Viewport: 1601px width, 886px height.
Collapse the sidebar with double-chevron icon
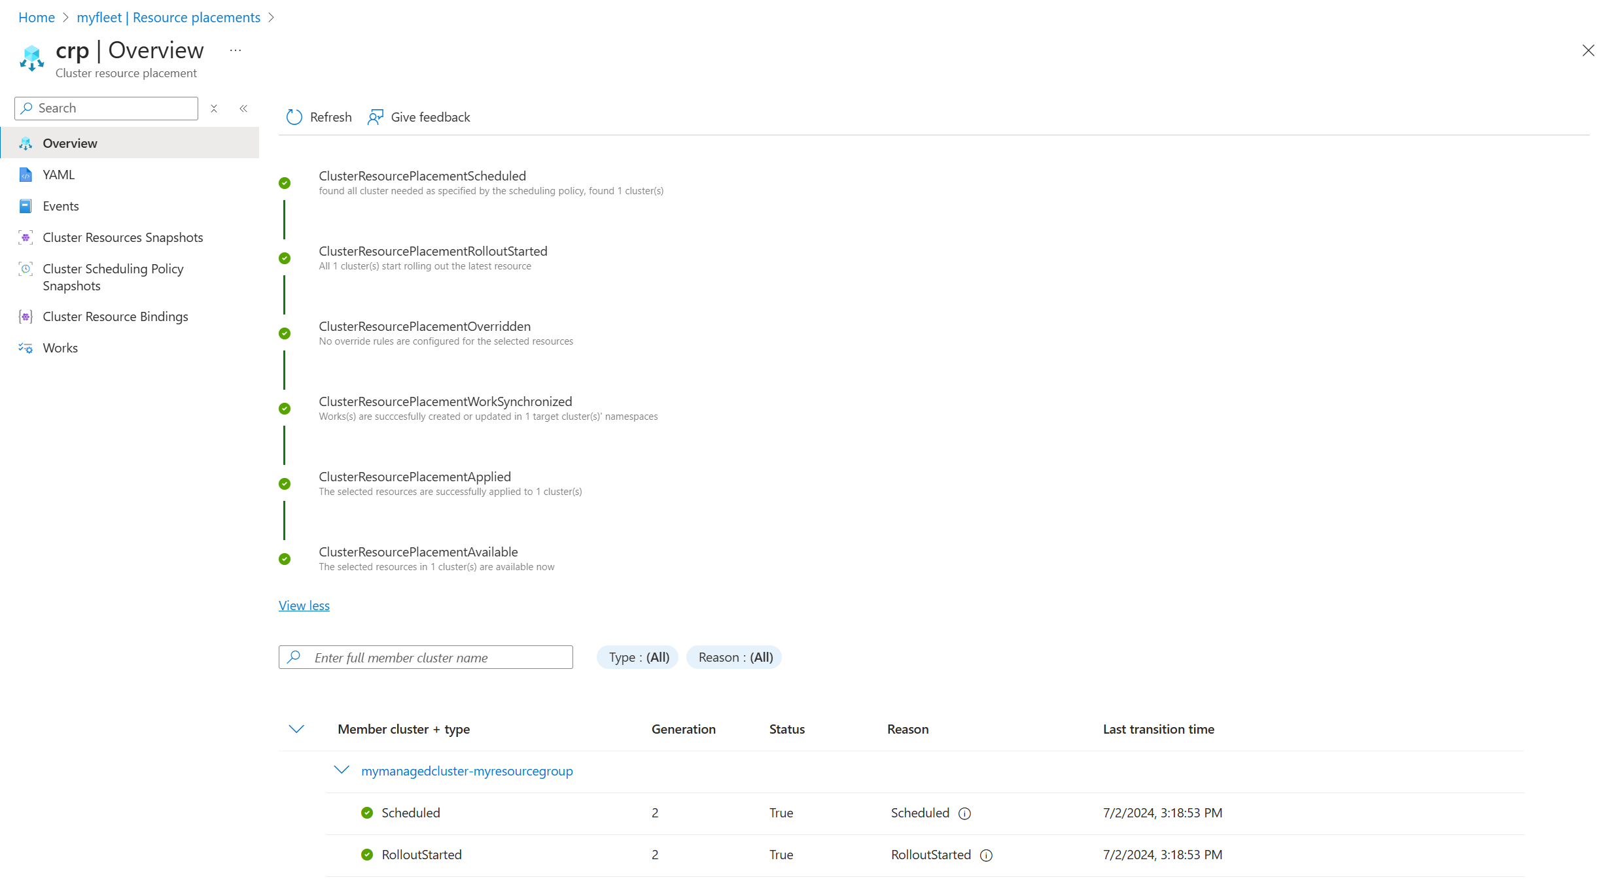tap(243, 109)
